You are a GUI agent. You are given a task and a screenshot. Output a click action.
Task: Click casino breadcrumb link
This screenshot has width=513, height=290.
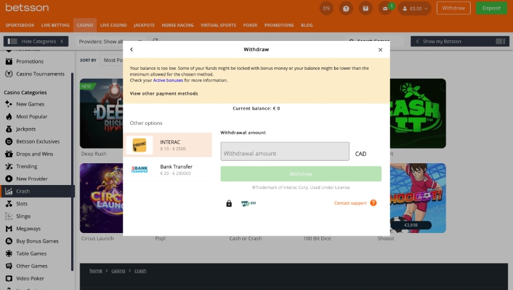tap(118, 270)
